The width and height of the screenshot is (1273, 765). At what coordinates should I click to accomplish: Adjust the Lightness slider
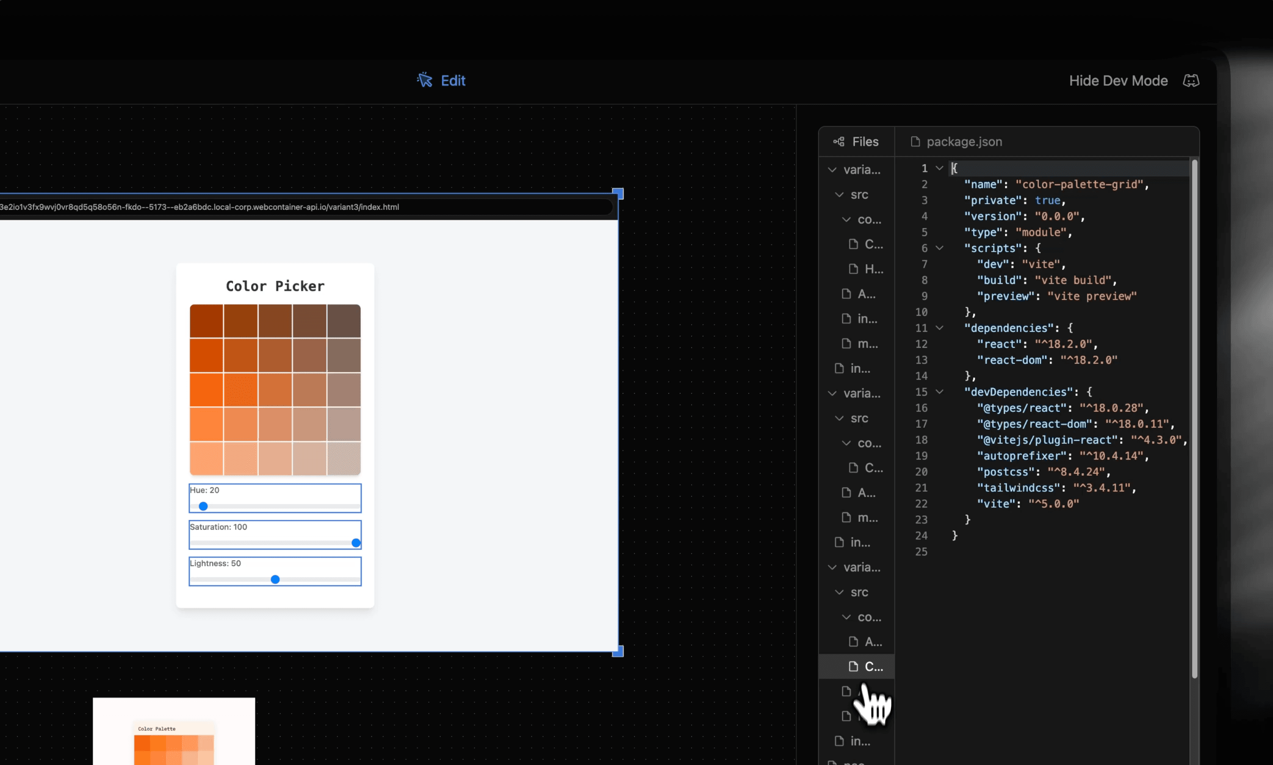275,579
